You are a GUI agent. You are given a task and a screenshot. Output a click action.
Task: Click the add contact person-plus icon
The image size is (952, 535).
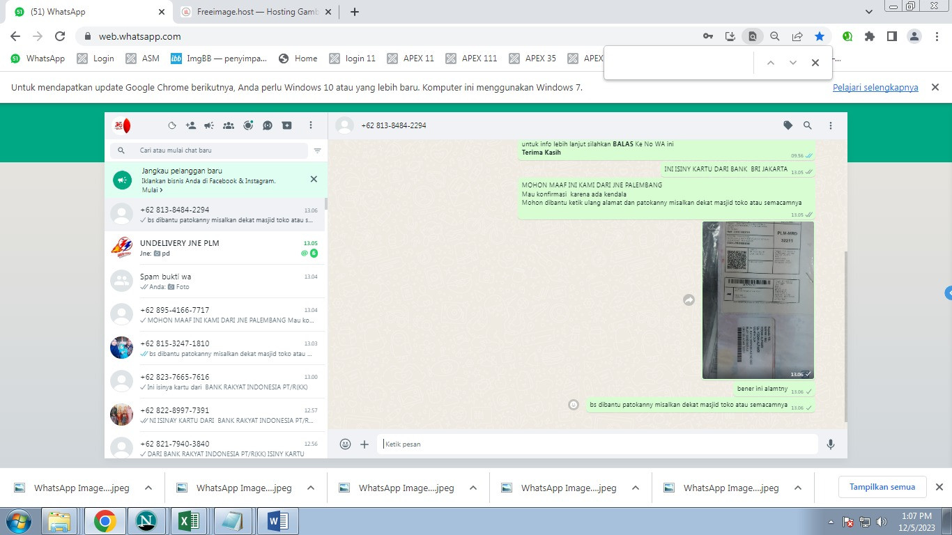pos(191,125)
